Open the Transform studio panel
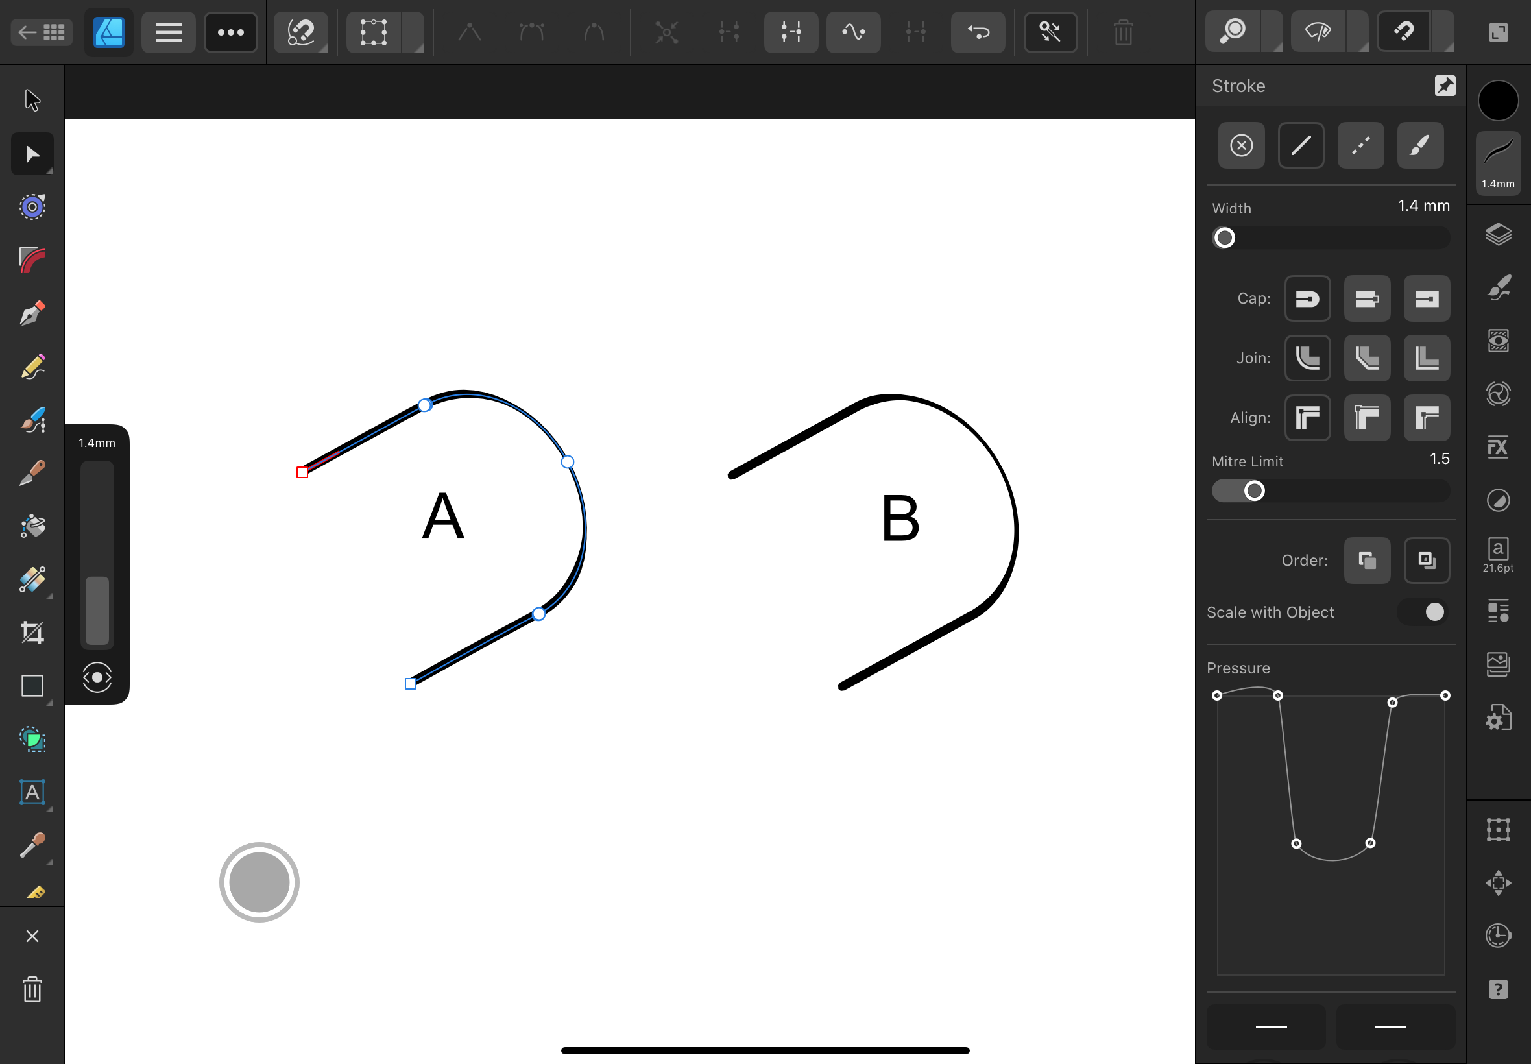This screenshot has height=1064, width=1531. [x=1498, y=830]
